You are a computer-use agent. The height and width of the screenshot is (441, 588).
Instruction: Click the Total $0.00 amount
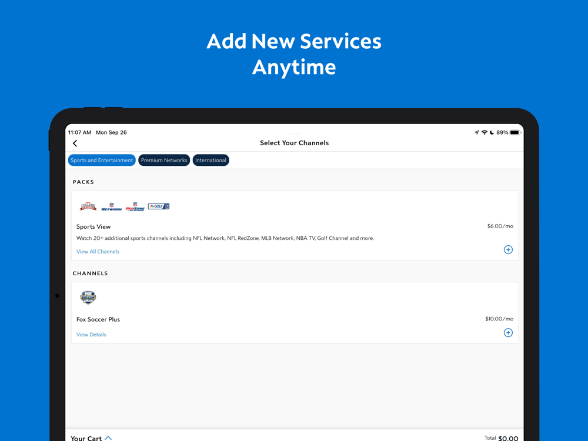[508, 438]
